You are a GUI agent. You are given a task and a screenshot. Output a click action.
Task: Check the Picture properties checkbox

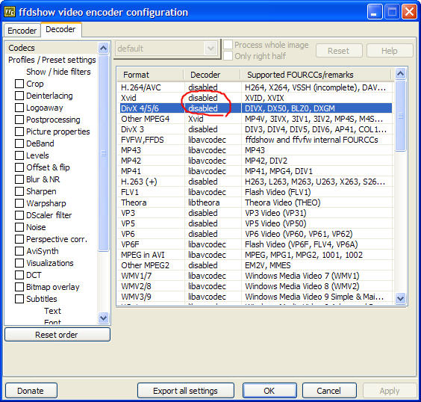(x=19, y=132)
